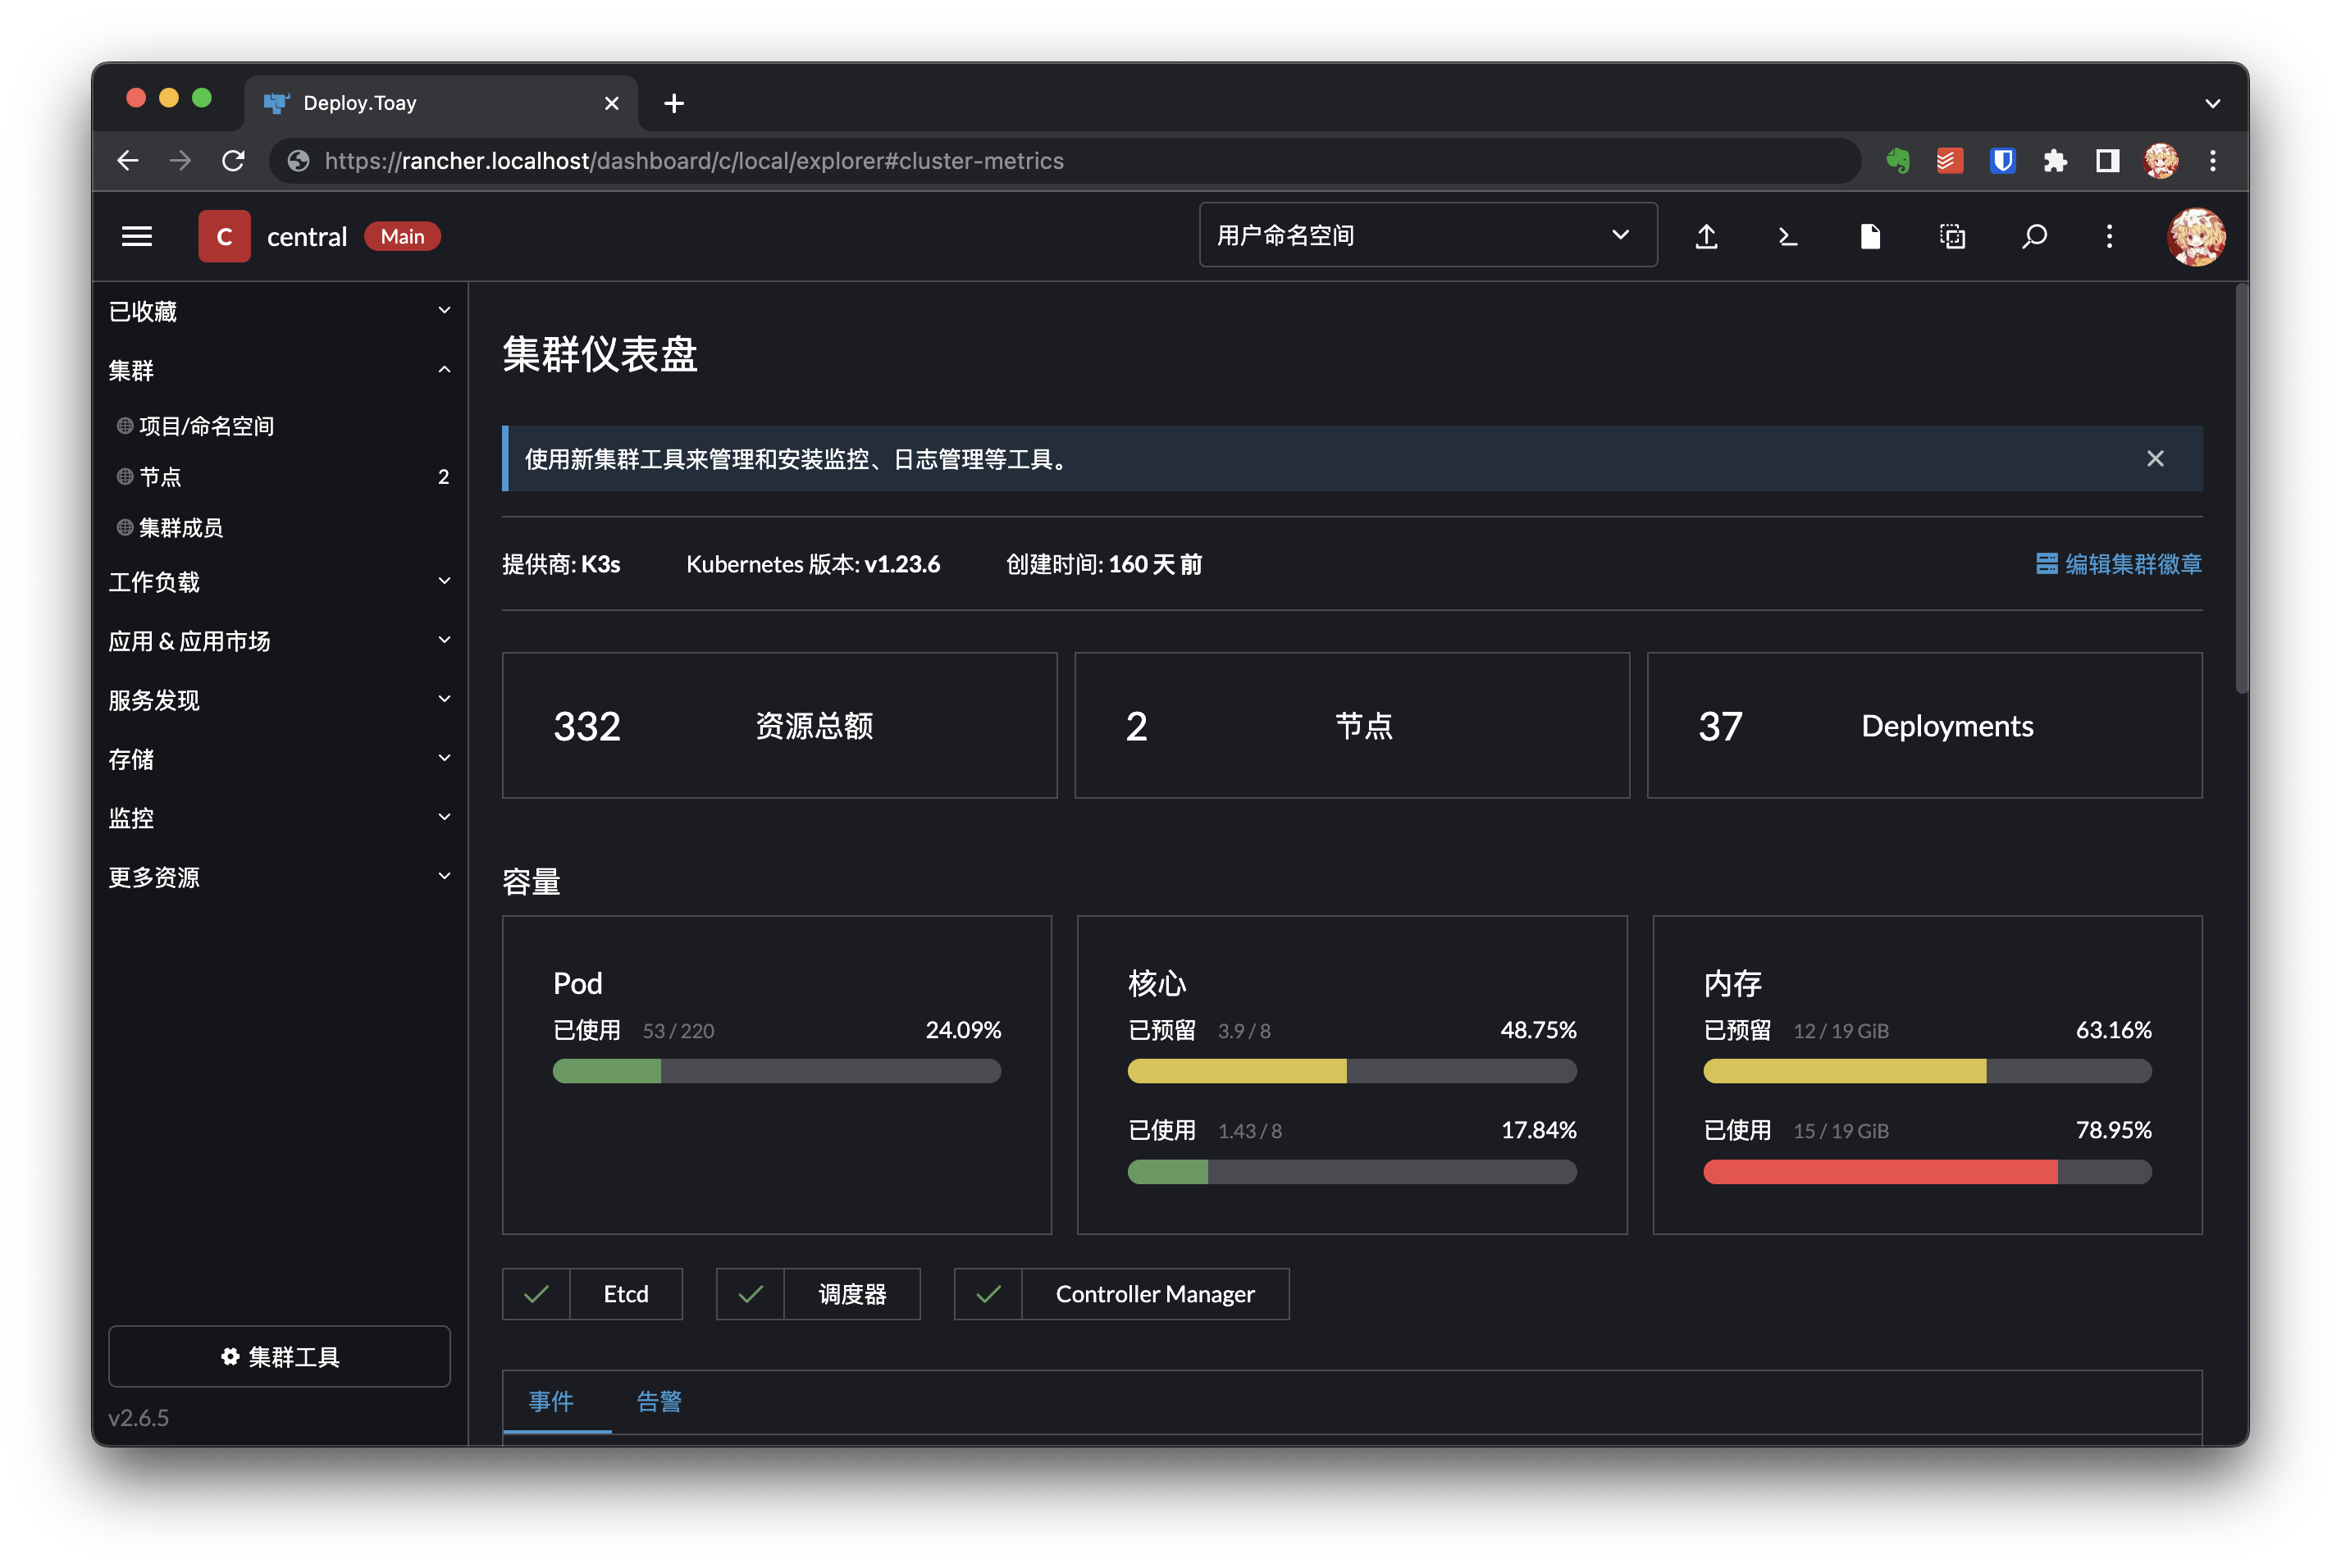Open the kubectl shell icon
Screen dimensions: 2341x1568
[1788, 237]
